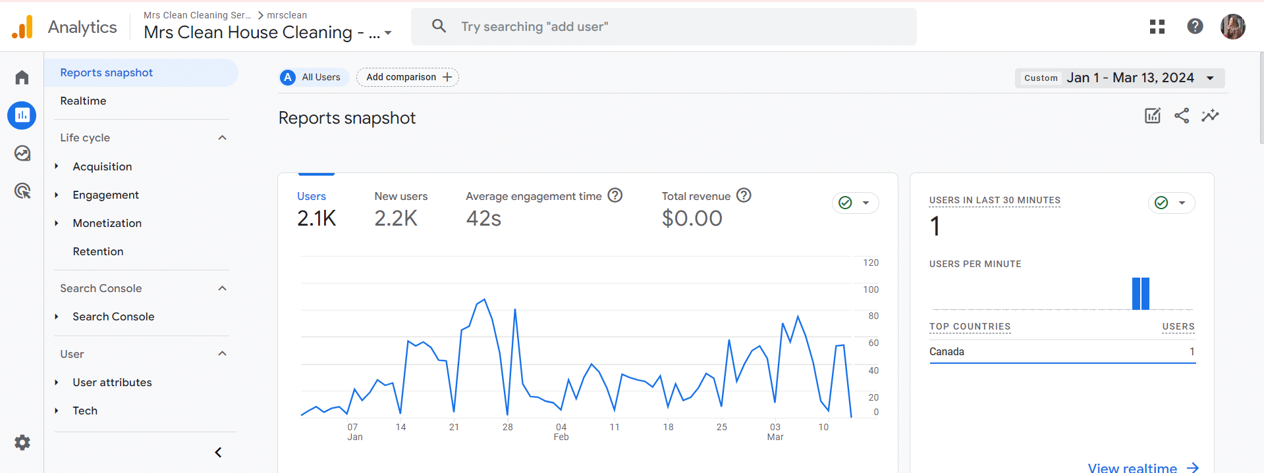Expand the Search Console sub-item
1264x473 pixels.
[x=57, y=316]
